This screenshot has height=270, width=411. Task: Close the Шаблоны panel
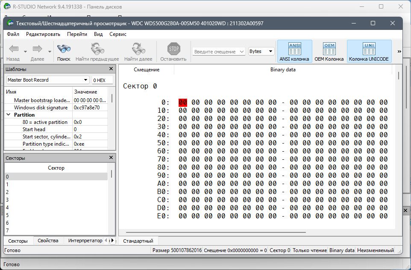pyautogui.click(x=111, y=69)
